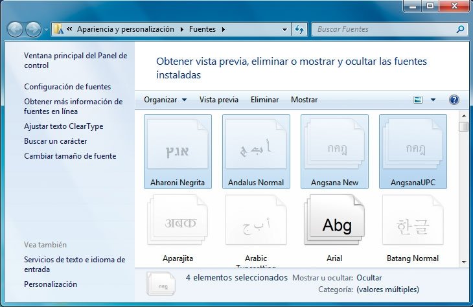Click the change view icon
Image resolution: width=473 pixels, height=307 pixels.
[x=418, y=100]
